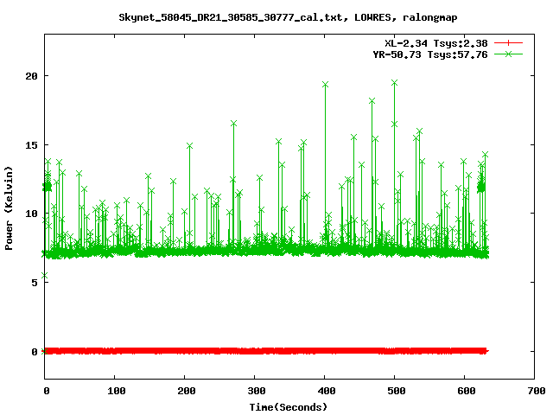Click the x-axis tick label 500

click(x=397, y=391)
